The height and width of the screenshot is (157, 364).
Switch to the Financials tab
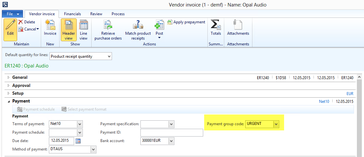[72, 14]
